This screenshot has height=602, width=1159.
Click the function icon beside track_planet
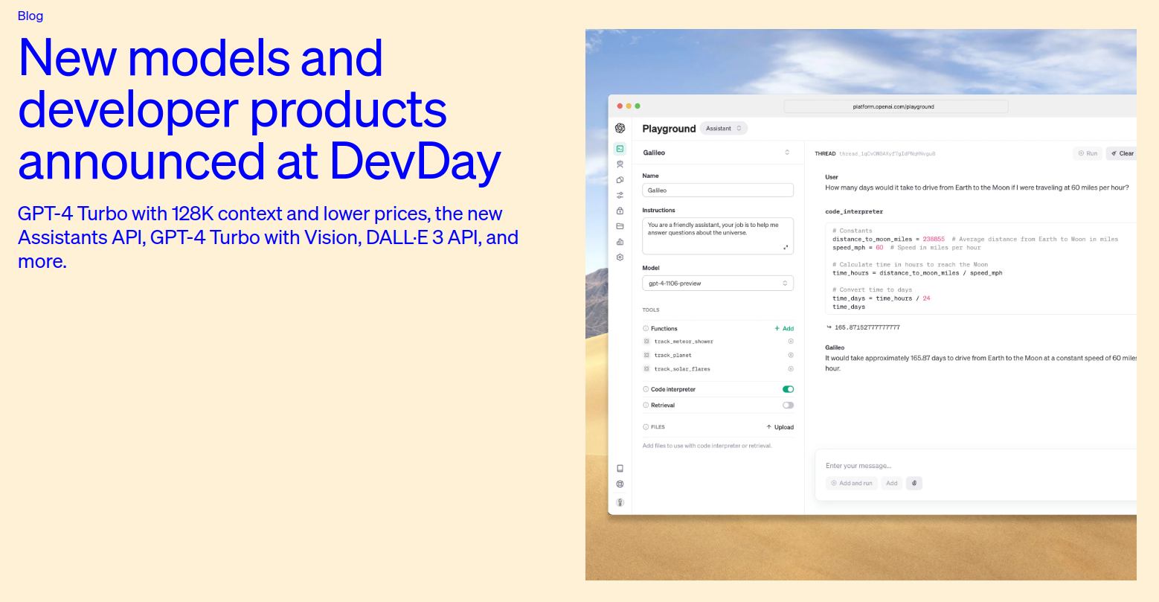(x=646, y=355)
